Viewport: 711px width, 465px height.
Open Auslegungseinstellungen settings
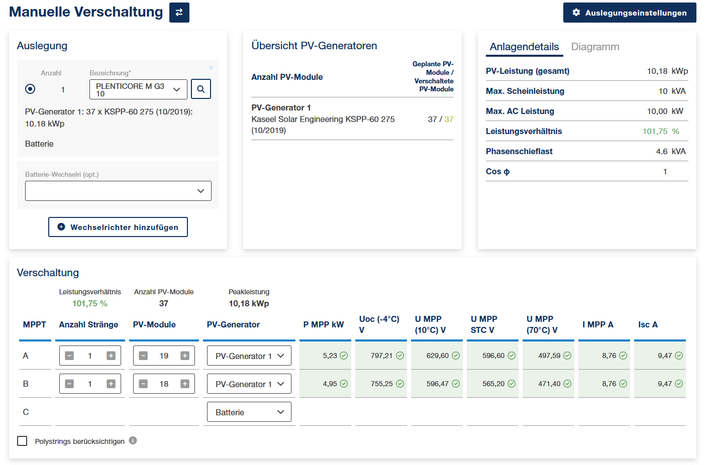(629, 13)
